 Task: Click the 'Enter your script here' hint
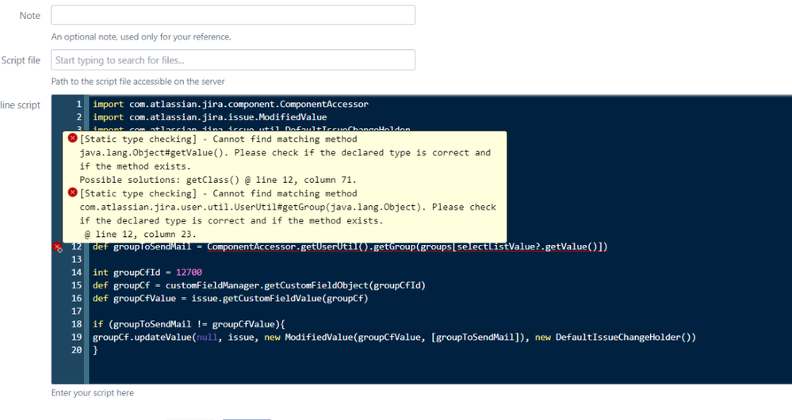93,393
